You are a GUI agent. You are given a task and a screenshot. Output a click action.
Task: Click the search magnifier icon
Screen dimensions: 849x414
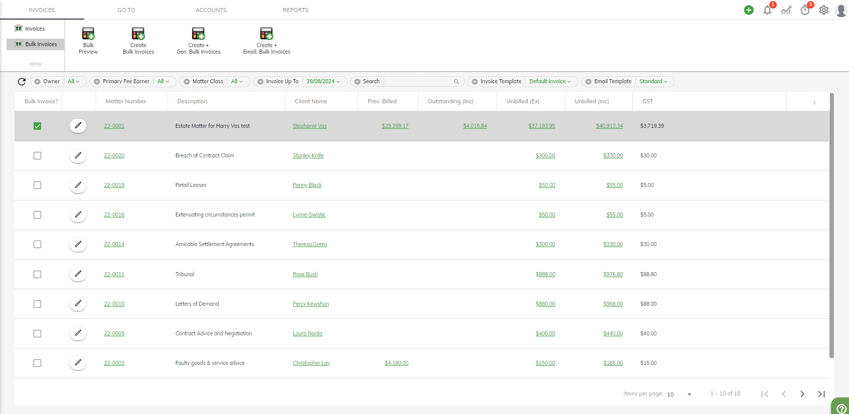(x=456, y=81)
